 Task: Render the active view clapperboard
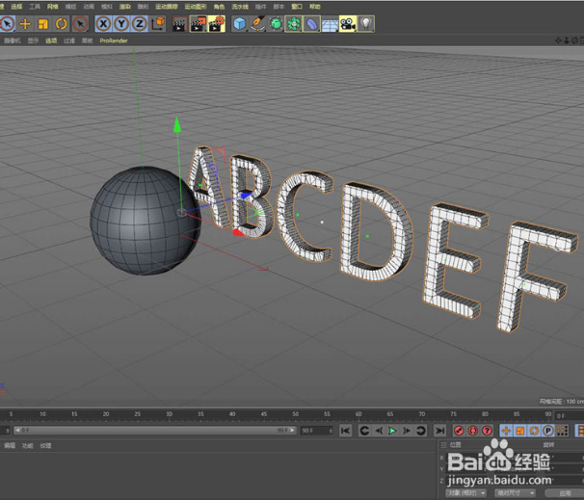(179, 24)
